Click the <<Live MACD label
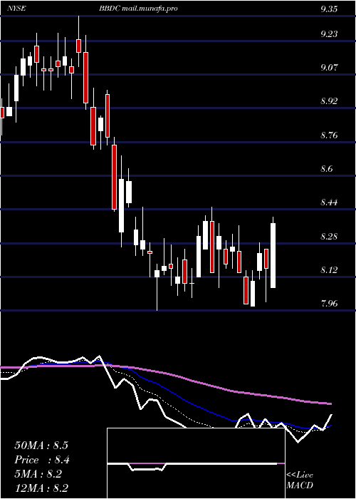Screen dimensions: 356x499 [x=300, y=480]
